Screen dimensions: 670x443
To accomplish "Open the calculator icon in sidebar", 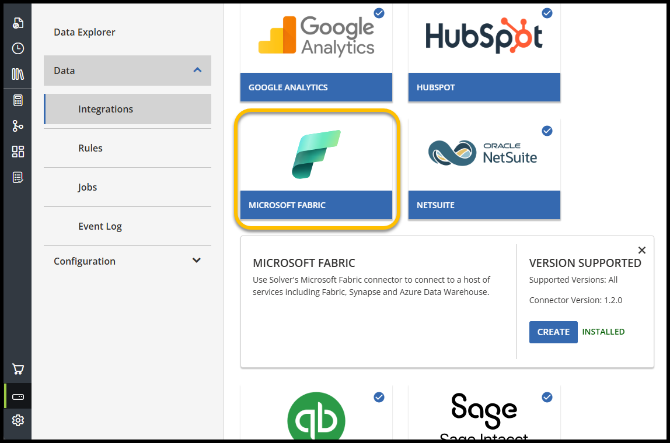I will coord(18,100).
